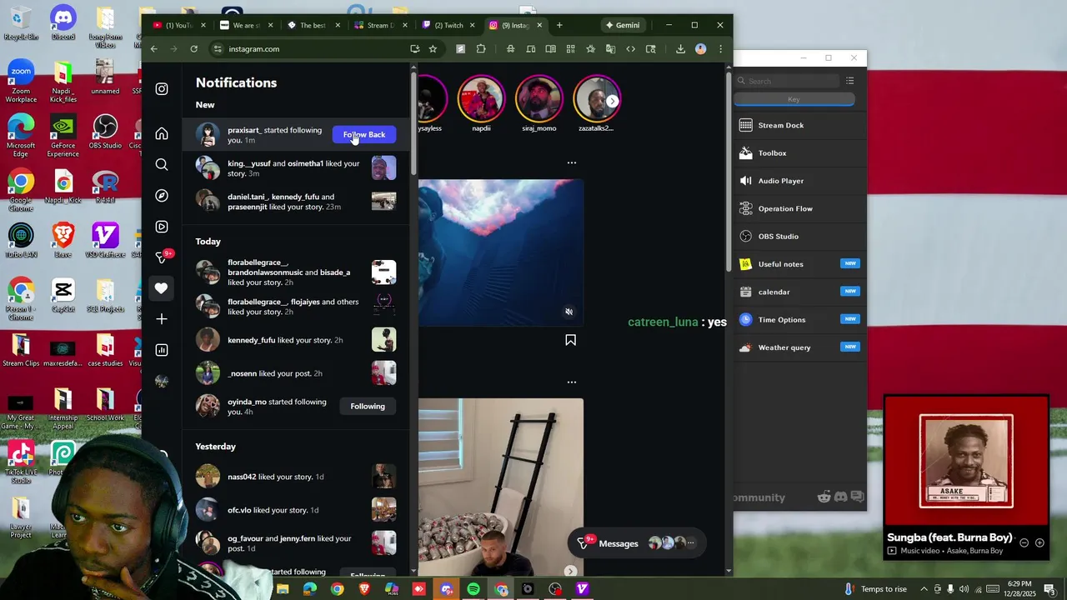Click the Gemini button in Chrome
Image resolution: width=1067 pixels, height=600 pixels.
pyautogui.click(x=623, y=25)
